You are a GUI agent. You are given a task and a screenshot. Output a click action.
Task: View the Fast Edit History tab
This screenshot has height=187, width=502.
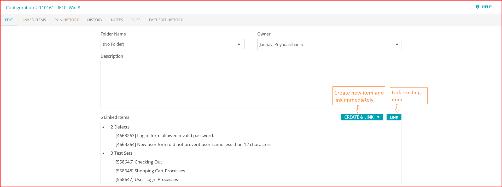click(x=166, y=20)
